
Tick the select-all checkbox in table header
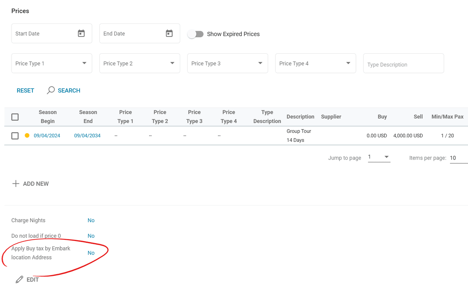pos(15,117)
